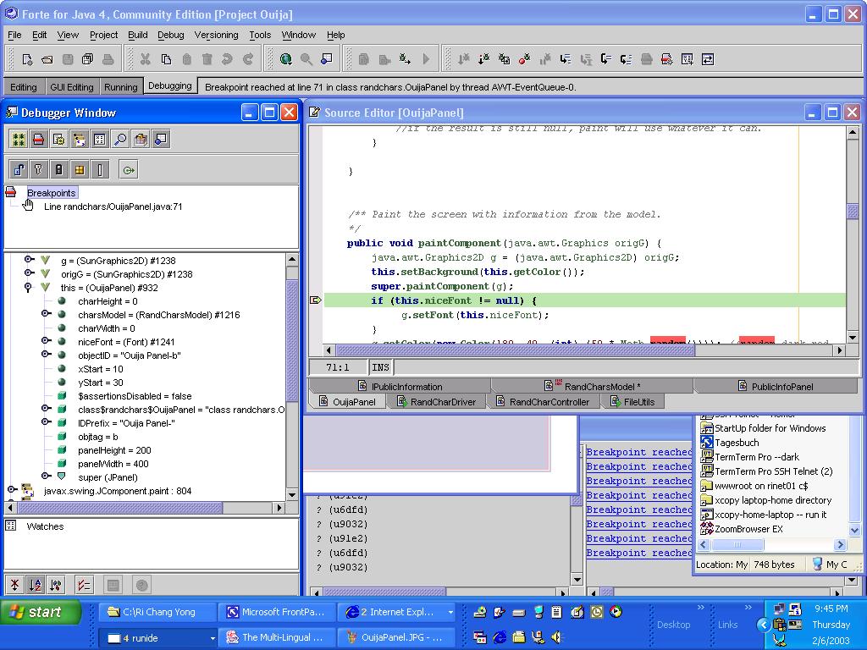Click the Execute play triangle icon

point(426,59)
